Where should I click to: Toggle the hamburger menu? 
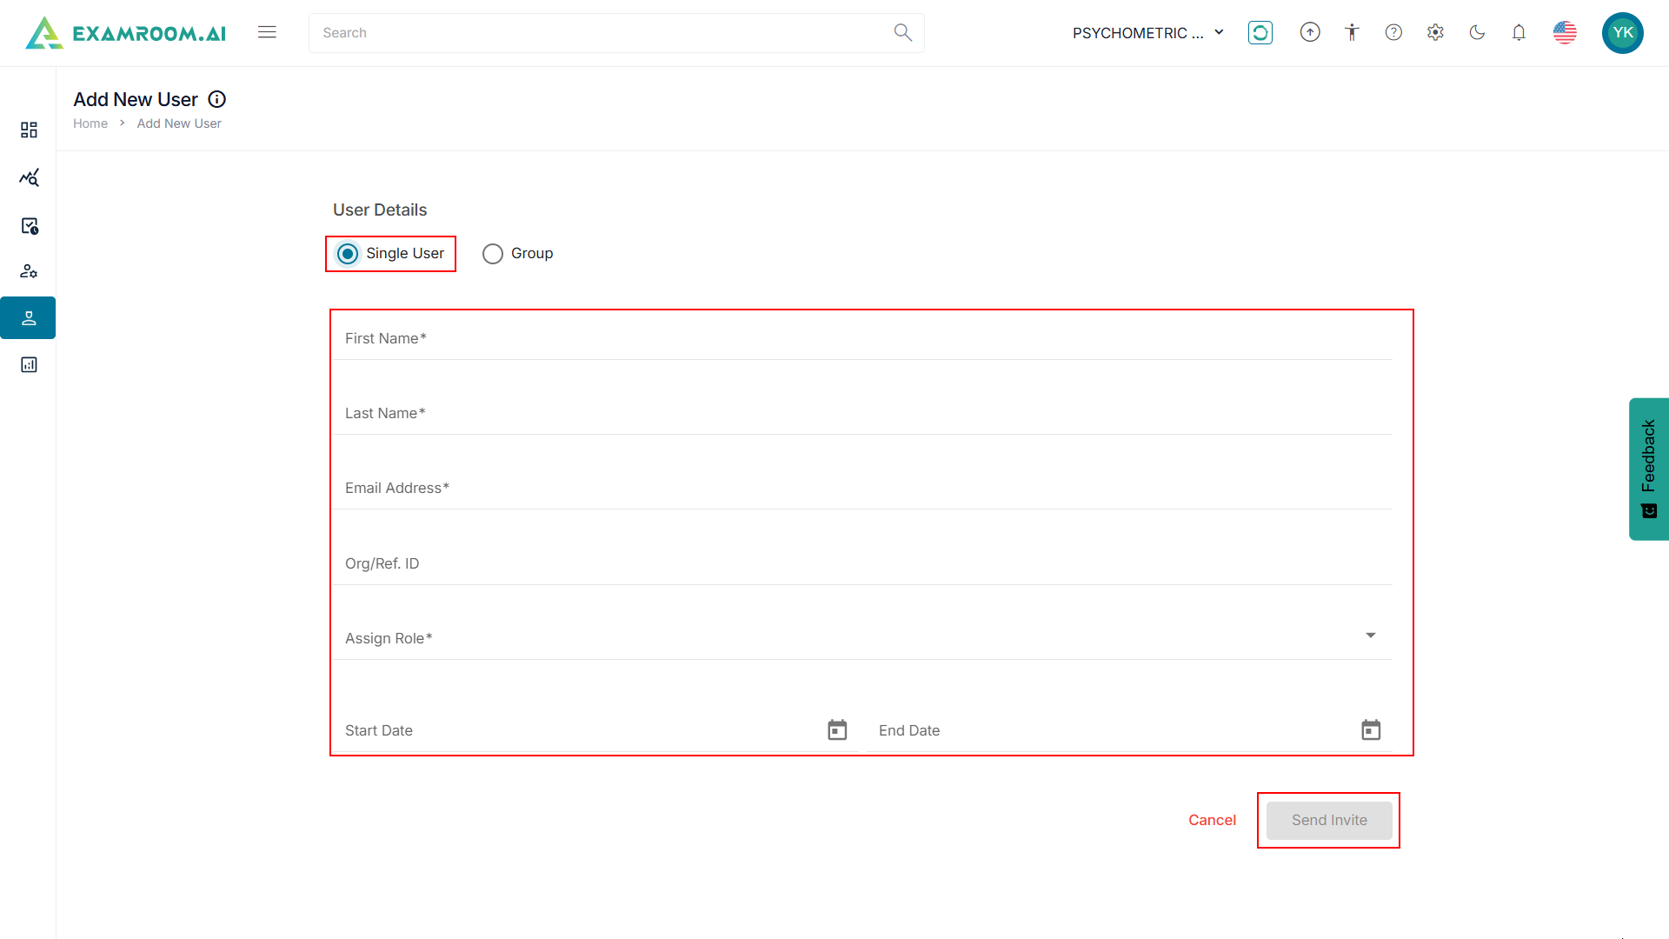click(267, 32)
